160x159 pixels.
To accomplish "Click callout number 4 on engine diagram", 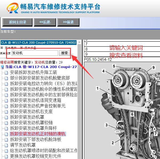I will click(x=103, y=71).
